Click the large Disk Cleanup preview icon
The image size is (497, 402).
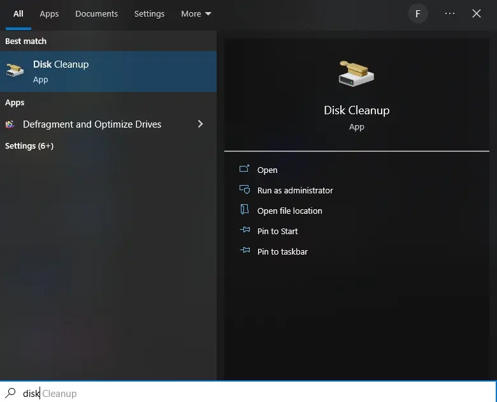356,73
